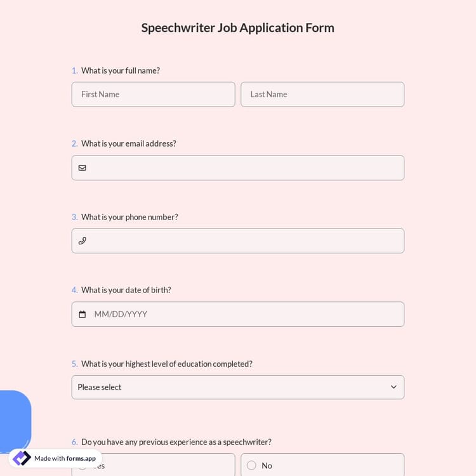
Task: Click the calendar icon in the date of birth field
Action: pyautogui.click(x=82, y=314)
